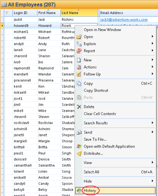Click the row selector arrow for howard9
The image size is (158, 196).
(2, 26)
